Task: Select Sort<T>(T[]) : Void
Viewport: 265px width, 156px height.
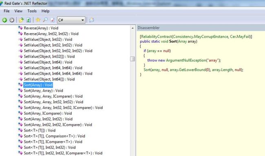Action: tap(40, 130)
